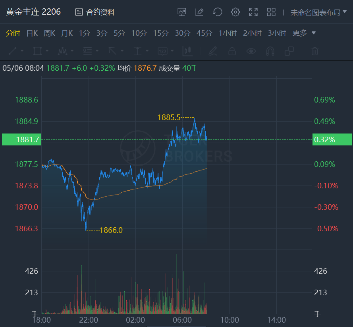This screenshot has width=353, height=327.
Task: Click the 1885.5 high price marker
Action: point(169,117)
